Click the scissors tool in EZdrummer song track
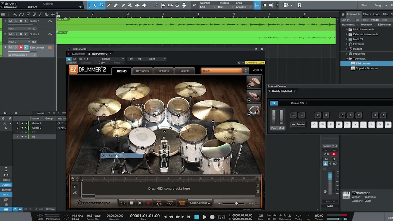 [75, 193]
